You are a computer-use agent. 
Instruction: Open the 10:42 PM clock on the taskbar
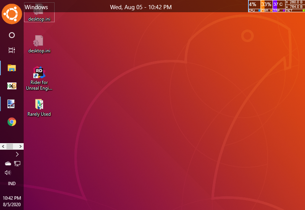12,198
